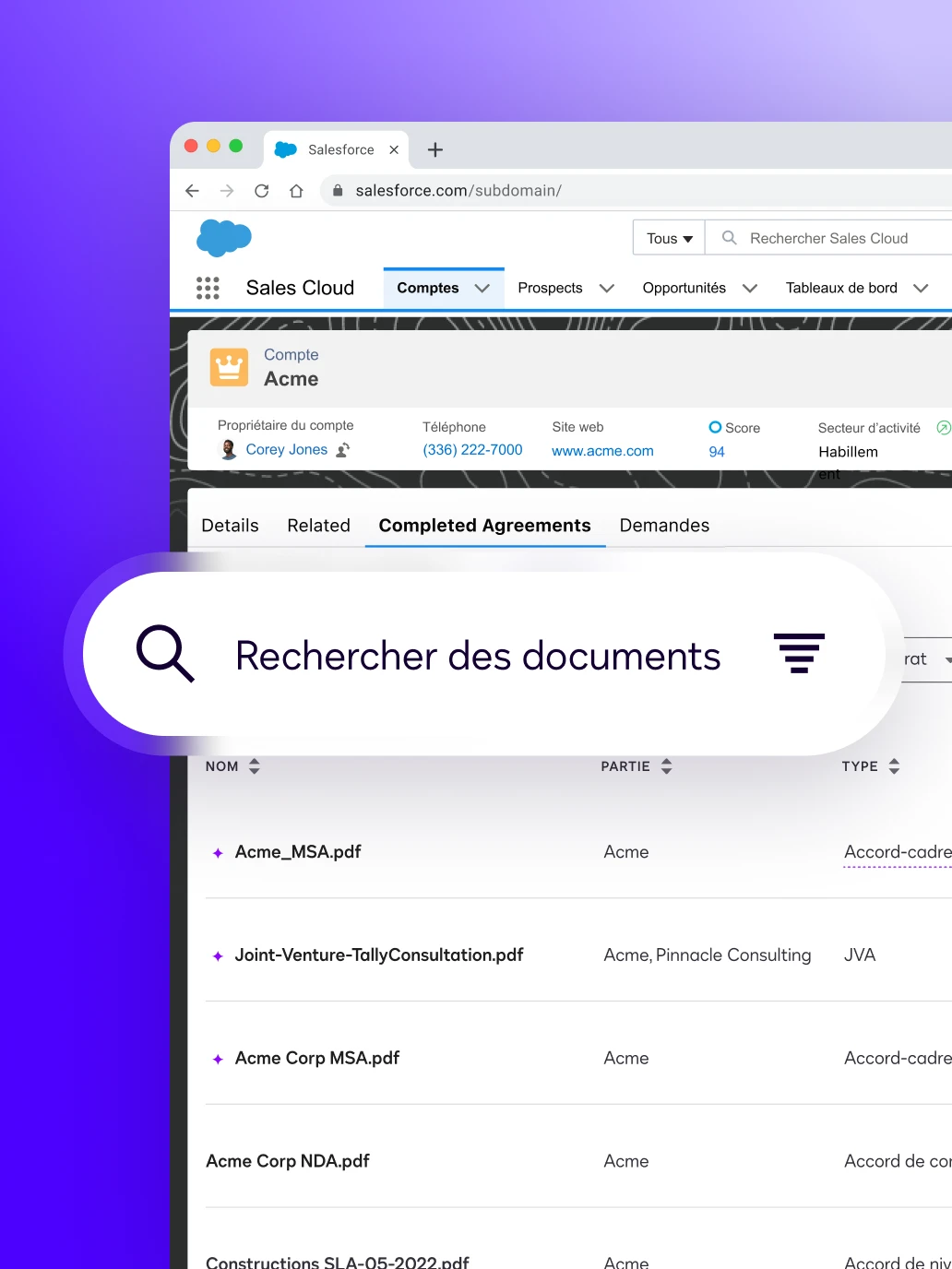Open Constructions SLA-05-2022.pdf document

[338, 1261]
